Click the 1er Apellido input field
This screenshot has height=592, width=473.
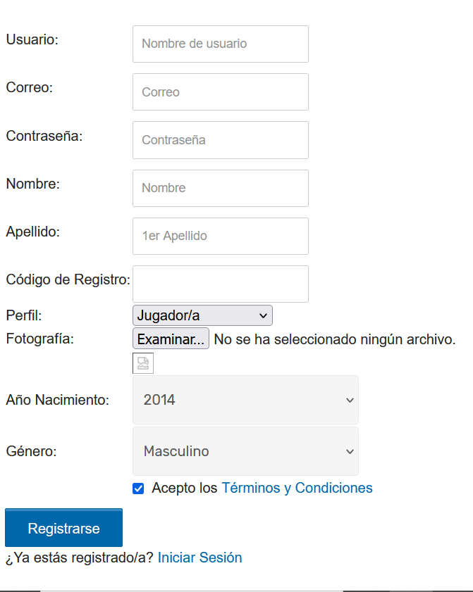point(220,236)
